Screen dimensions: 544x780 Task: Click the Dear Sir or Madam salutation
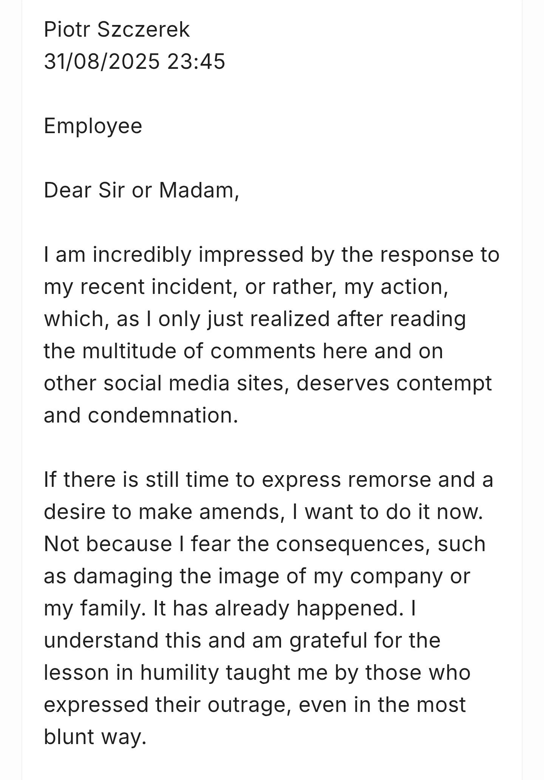141,190
